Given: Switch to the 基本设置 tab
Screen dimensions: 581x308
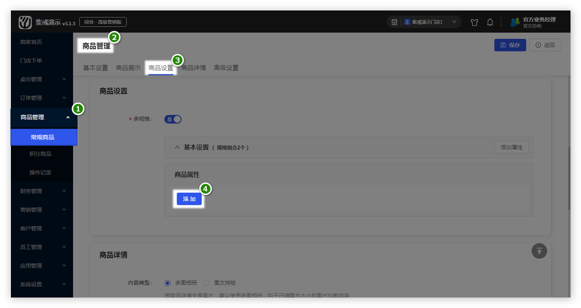Looking at the screenshot, I should click(x=95, y=68).
